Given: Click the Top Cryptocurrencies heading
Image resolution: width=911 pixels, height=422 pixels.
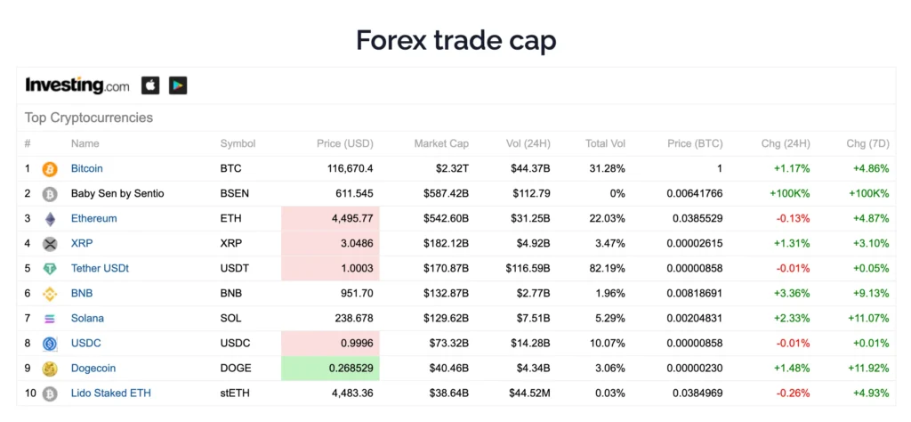Looking at the screenshot, I should 89,118.
